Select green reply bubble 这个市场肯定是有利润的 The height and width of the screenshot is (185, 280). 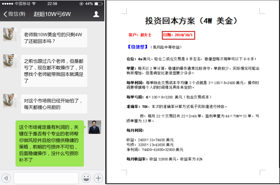[x=50, y=143]
